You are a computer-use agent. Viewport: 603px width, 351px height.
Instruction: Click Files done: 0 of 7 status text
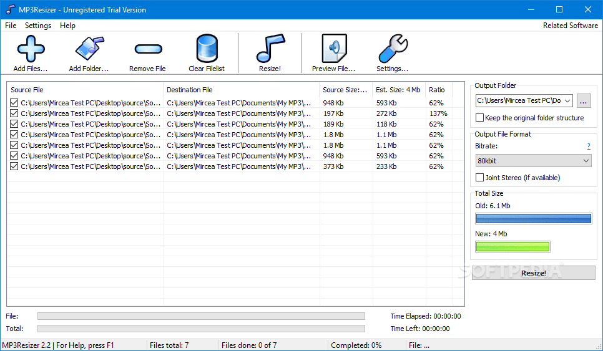click(x=249, y=345)
